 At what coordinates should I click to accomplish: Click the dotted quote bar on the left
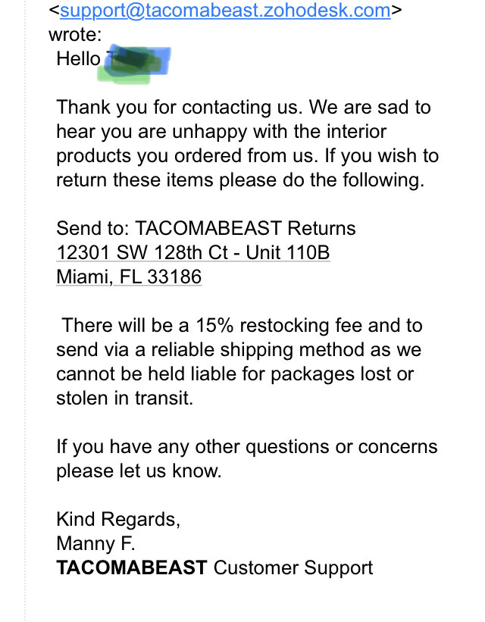[26, 311]
